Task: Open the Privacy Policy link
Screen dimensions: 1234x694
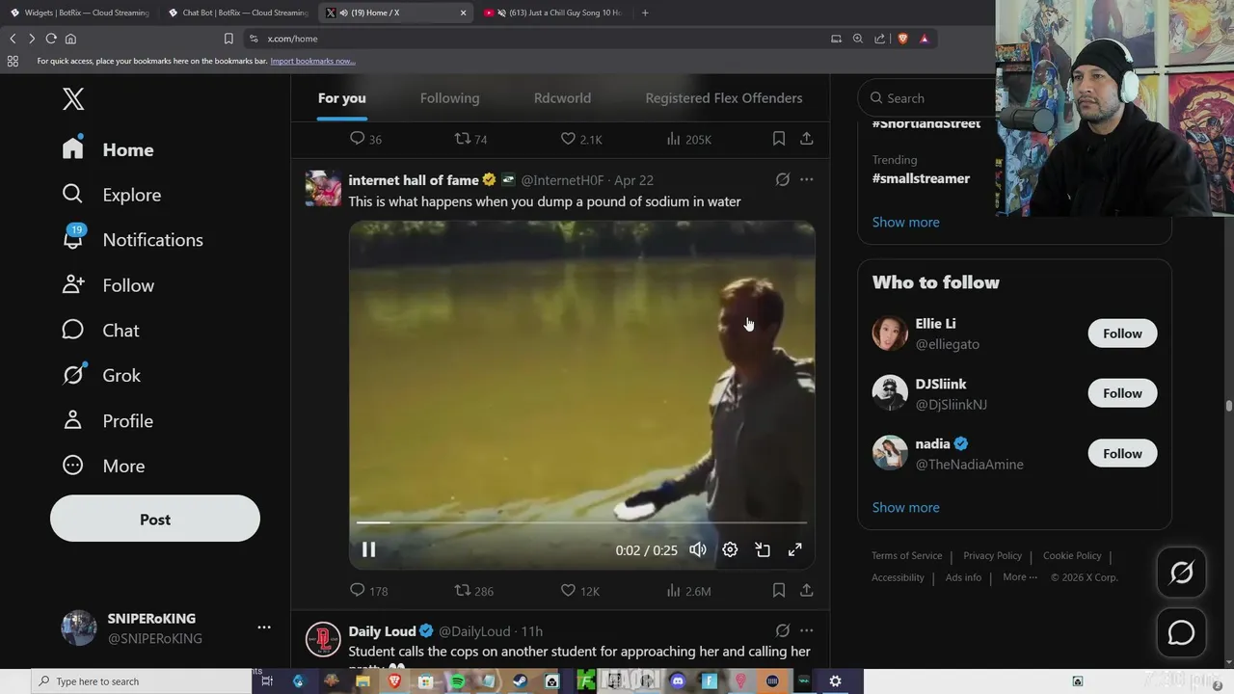Action: point(992,556)
